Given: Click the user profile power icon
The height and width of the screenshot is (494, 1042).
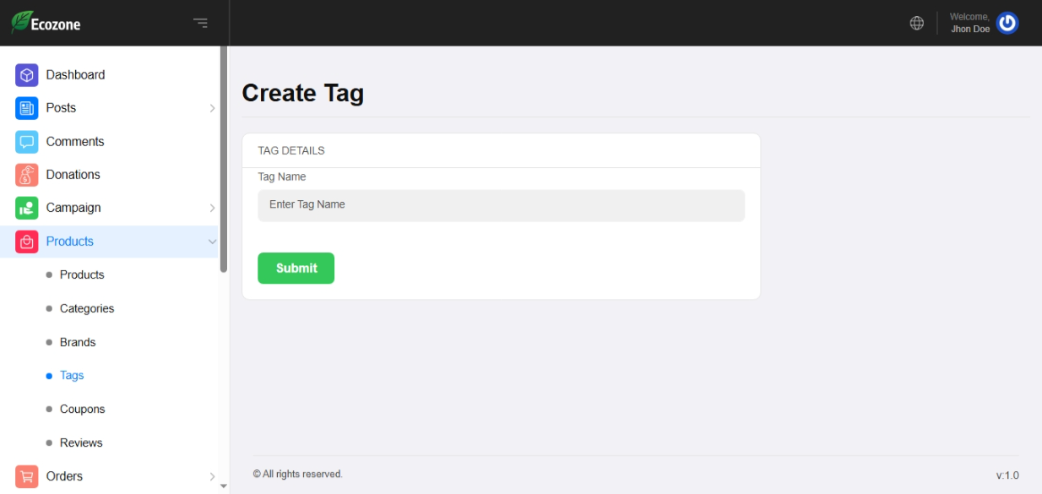Looking at the screenshot, I should coord(1007,23).
